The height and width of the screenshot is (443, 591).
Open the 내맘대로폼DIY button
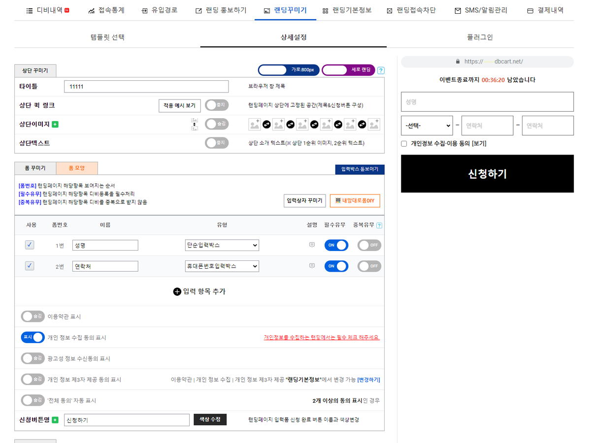tap(355, 201)
